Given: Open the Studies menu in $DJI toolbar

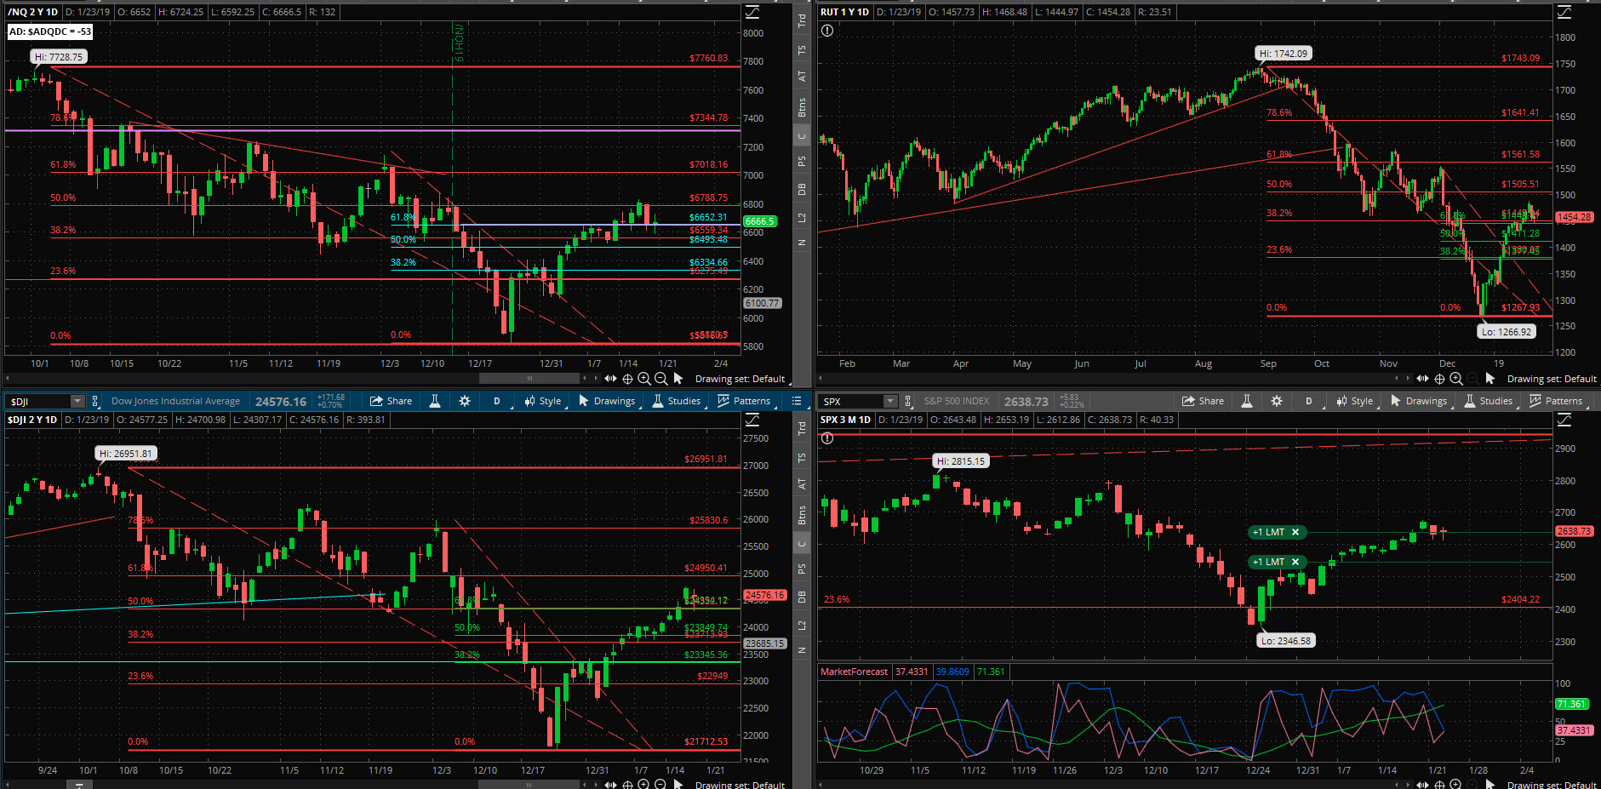Looking at the screenshot, I should pyautogui.click(x=677, y=401).
